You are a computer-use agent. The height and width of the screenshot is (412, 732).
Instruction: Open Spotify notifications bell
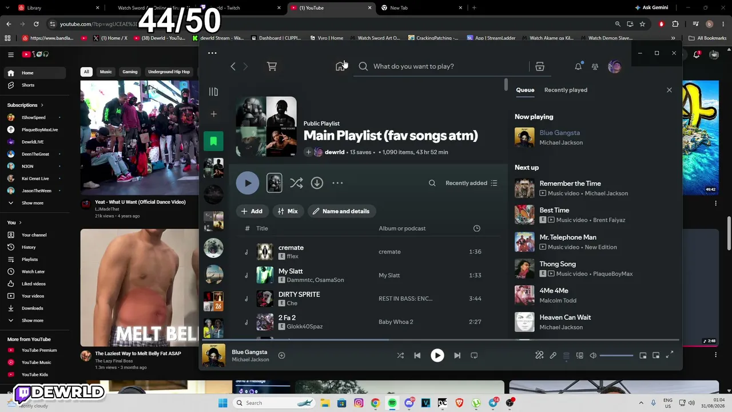578,66
